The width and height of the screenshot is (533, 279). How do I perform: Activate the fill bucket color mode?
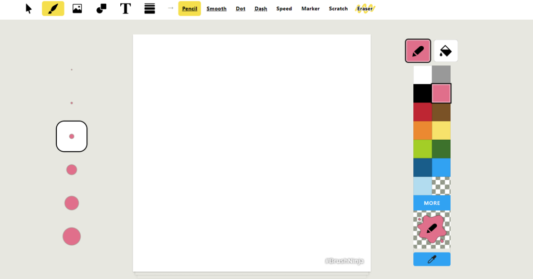pyautogui.click(x=446, y=51)
